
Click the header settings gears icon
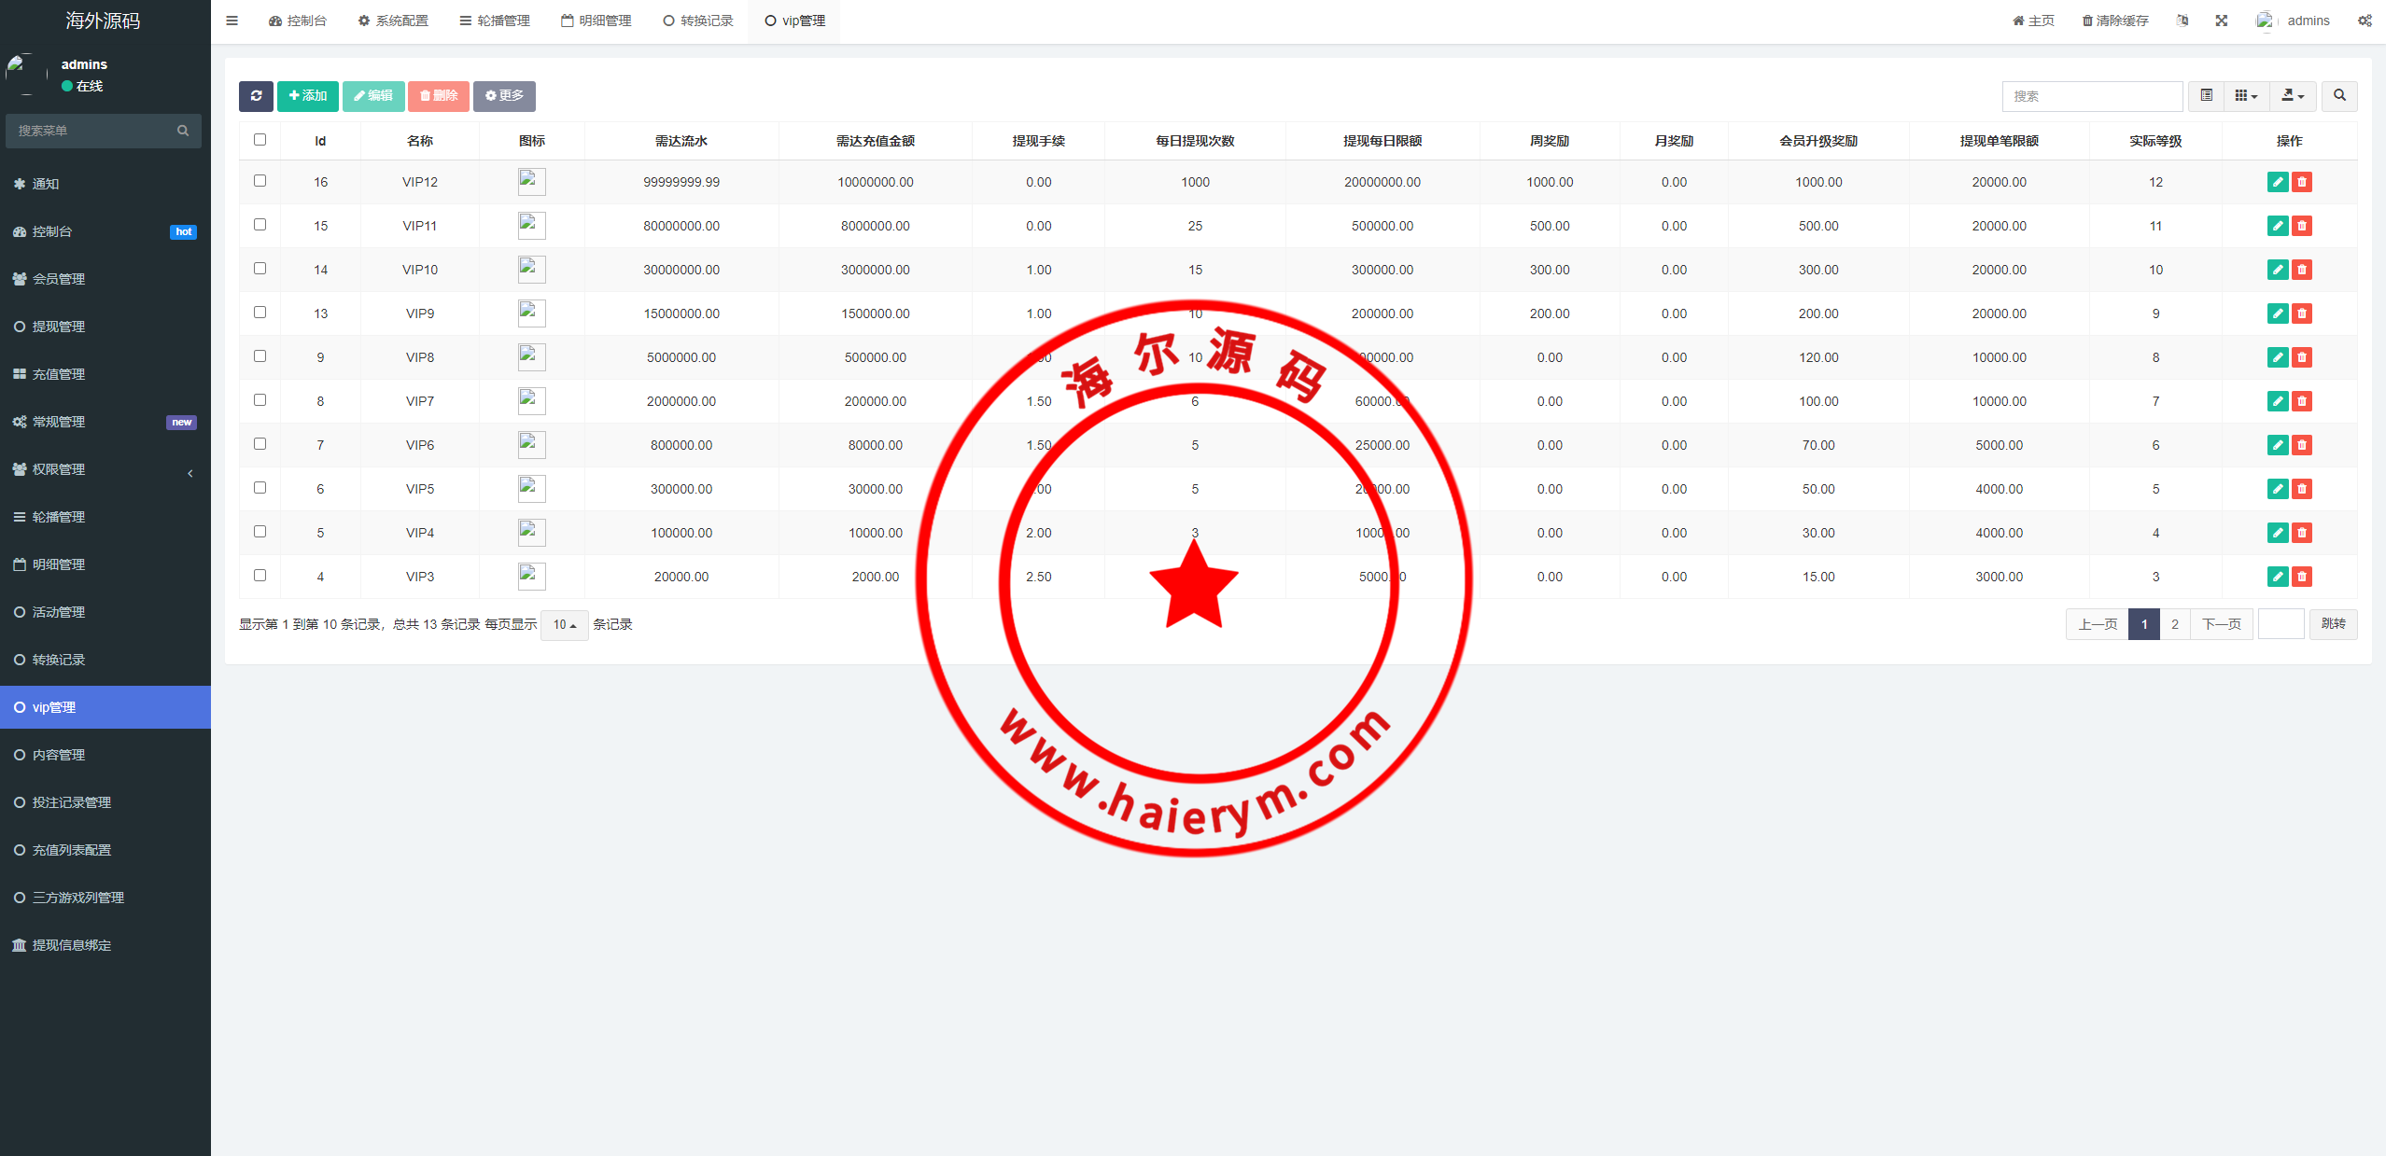tap(2364, 21)
